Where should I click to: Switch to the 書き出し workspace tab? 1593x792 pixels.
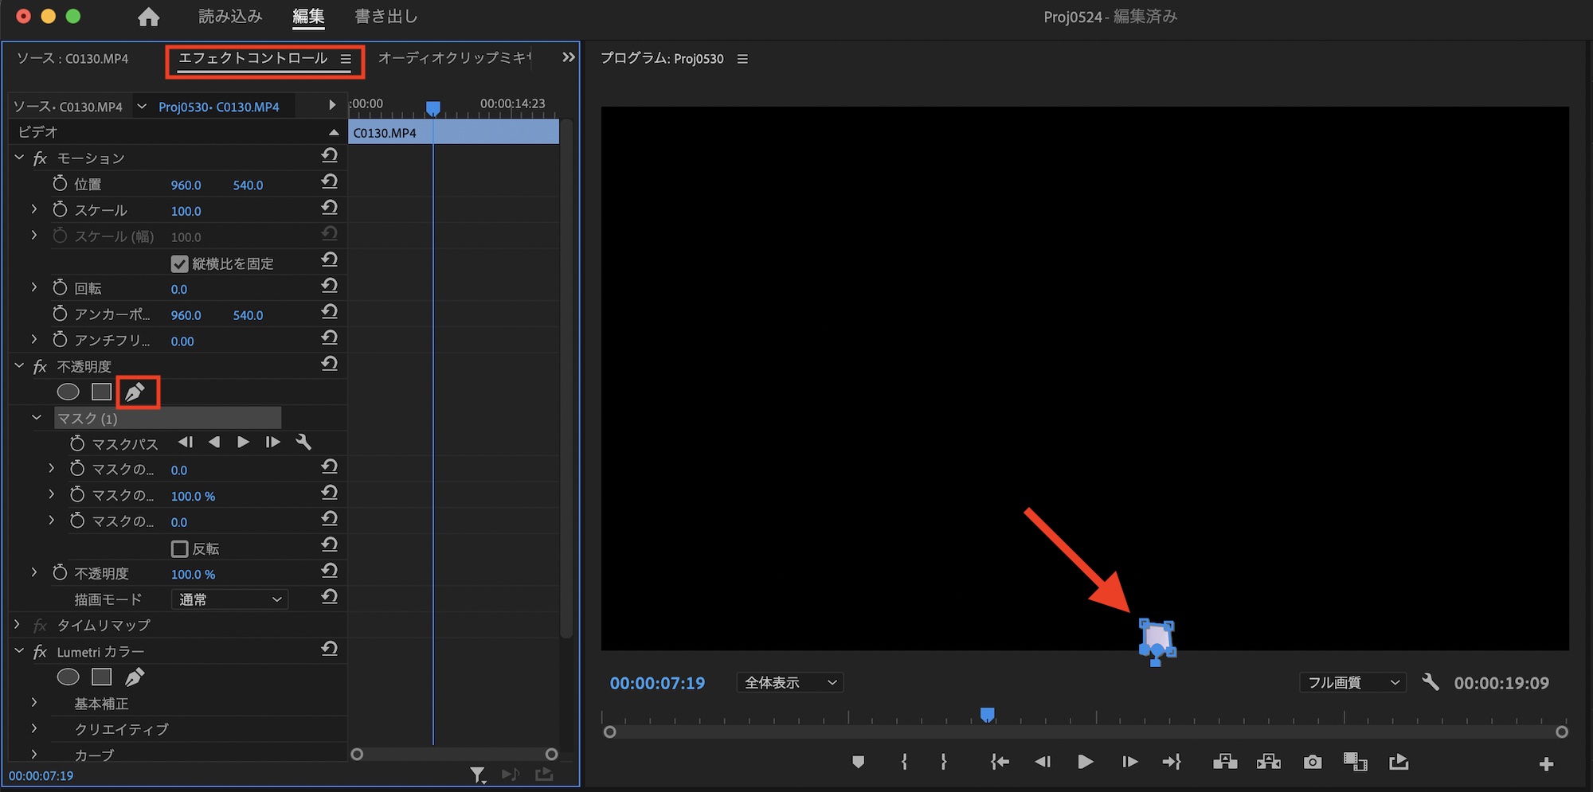(x=386, y=17)
